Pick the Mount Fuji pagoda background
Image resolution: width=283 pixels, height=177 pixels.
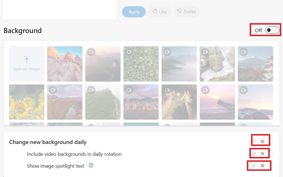pos(255,64)
